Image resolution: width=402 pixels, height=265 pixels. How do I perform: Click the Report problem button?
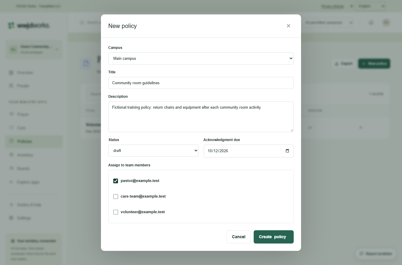[376, 254]
